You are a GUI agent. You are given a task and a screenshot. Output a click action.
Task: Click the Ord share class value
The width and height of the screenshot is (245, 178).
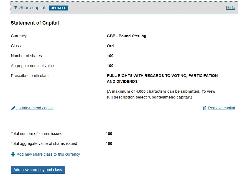(x=110, y=46)
